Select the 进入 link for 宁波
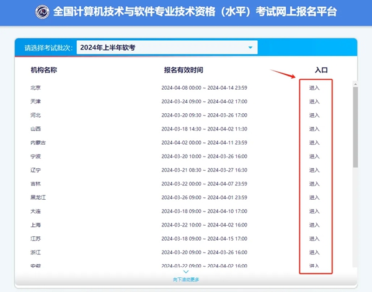 tap(314, 157)
